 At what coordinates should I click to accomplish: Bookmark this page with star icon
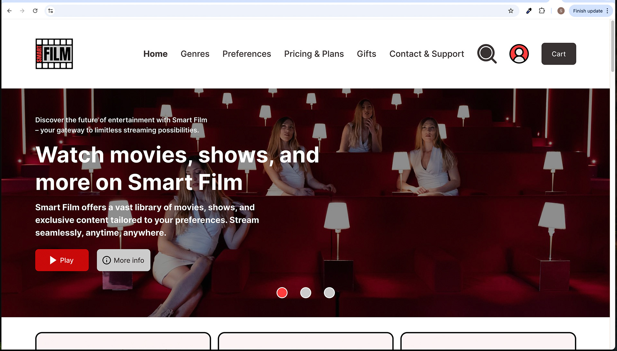click(x=511, y=11)
